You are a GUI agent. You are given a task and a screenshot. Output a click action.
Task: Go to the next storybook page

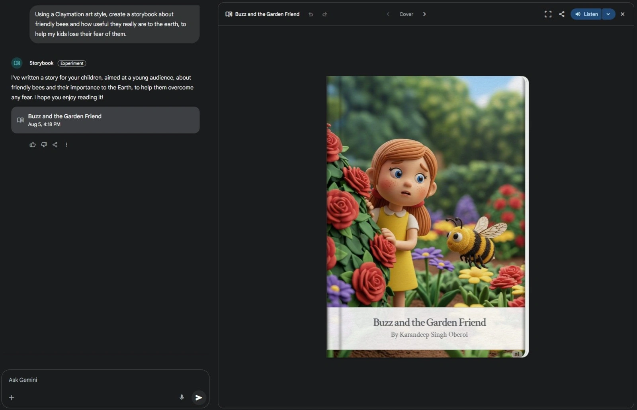(x=424, y=14)
